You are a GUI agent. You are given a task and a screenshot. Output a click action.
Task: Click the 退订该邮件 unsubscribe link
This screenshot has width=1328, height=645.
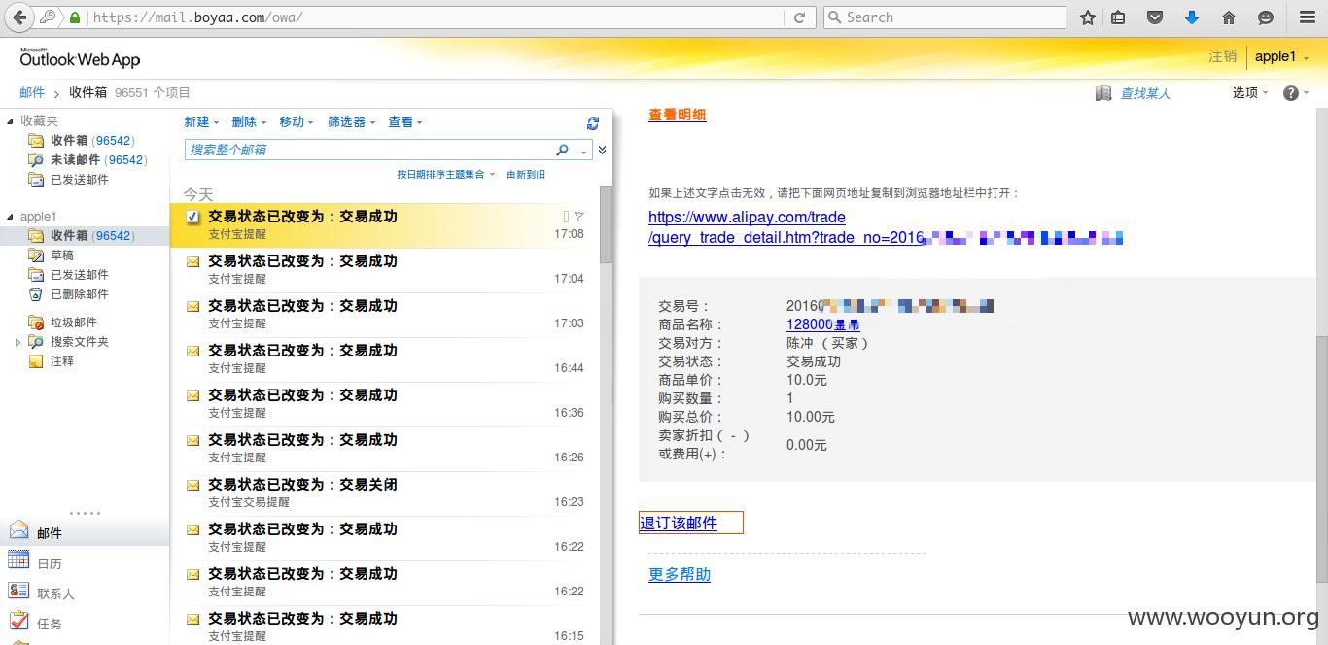click(679, 523)
